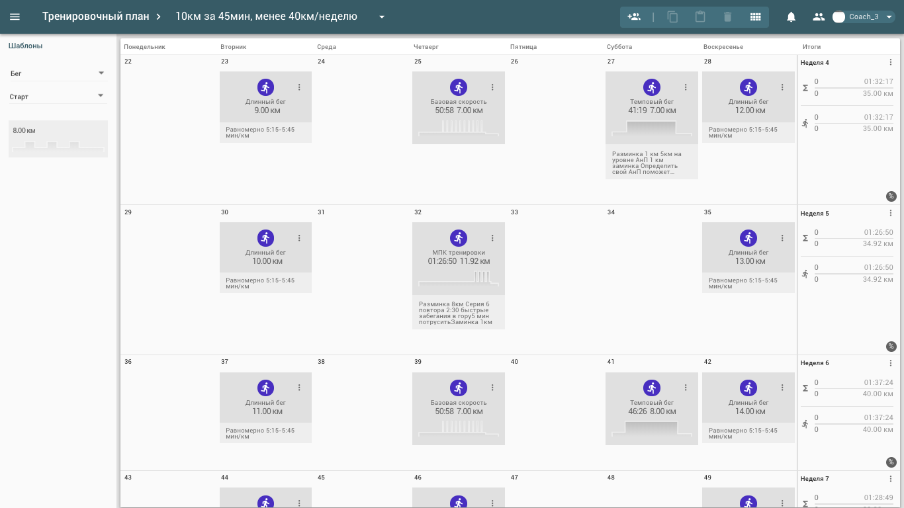Open the Старт template dropdown

(x=58, y=97)
